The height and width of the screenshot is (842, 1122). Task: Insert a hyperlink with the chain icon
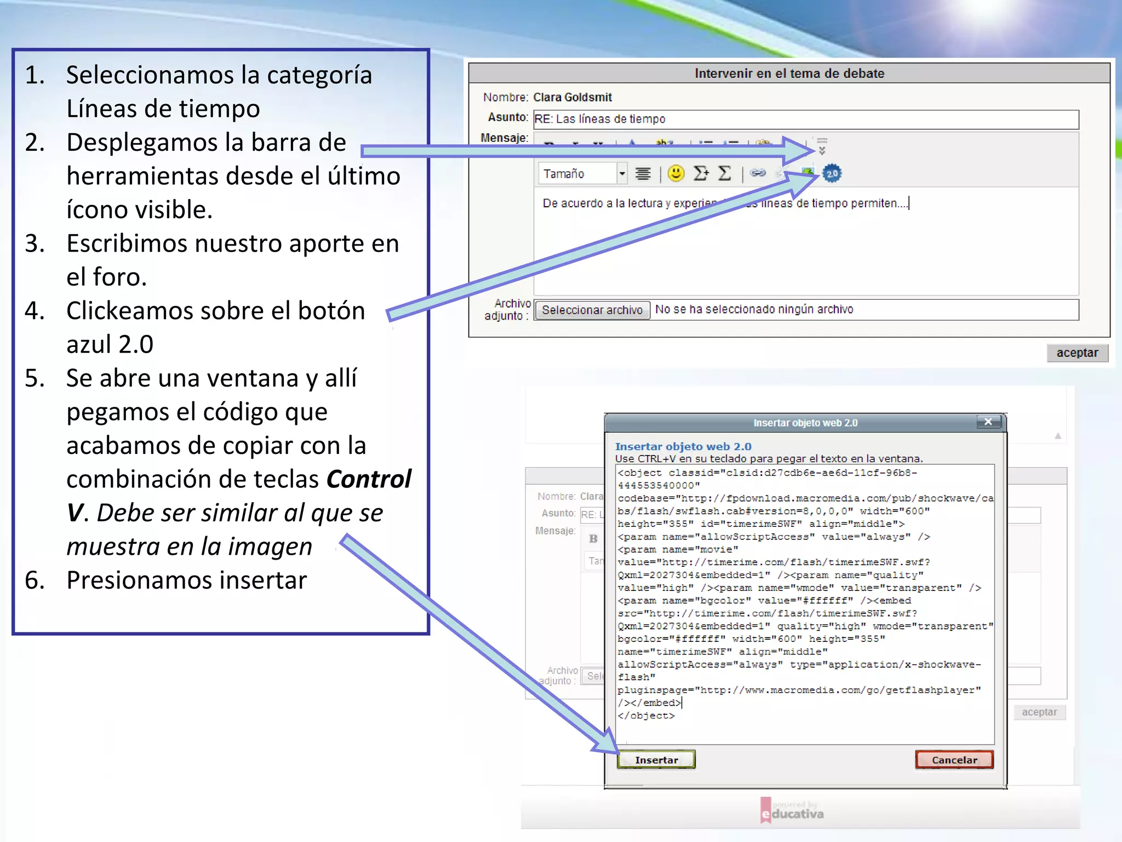[758, 173]
